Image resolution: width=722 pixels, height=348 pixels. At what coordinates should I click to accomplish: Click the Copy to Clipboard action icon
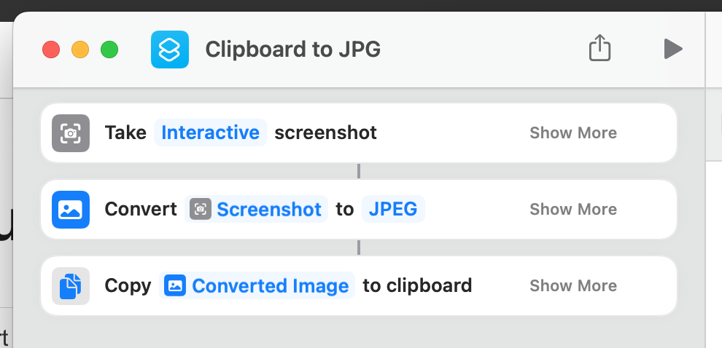click(x=71, y=285)
